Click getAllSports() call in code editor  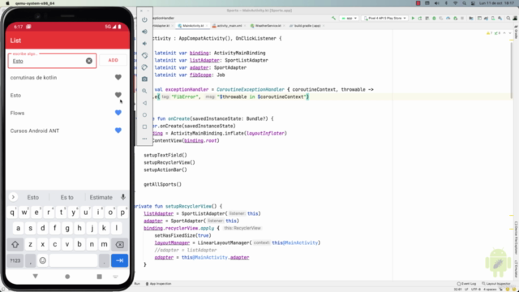point(162,184)
